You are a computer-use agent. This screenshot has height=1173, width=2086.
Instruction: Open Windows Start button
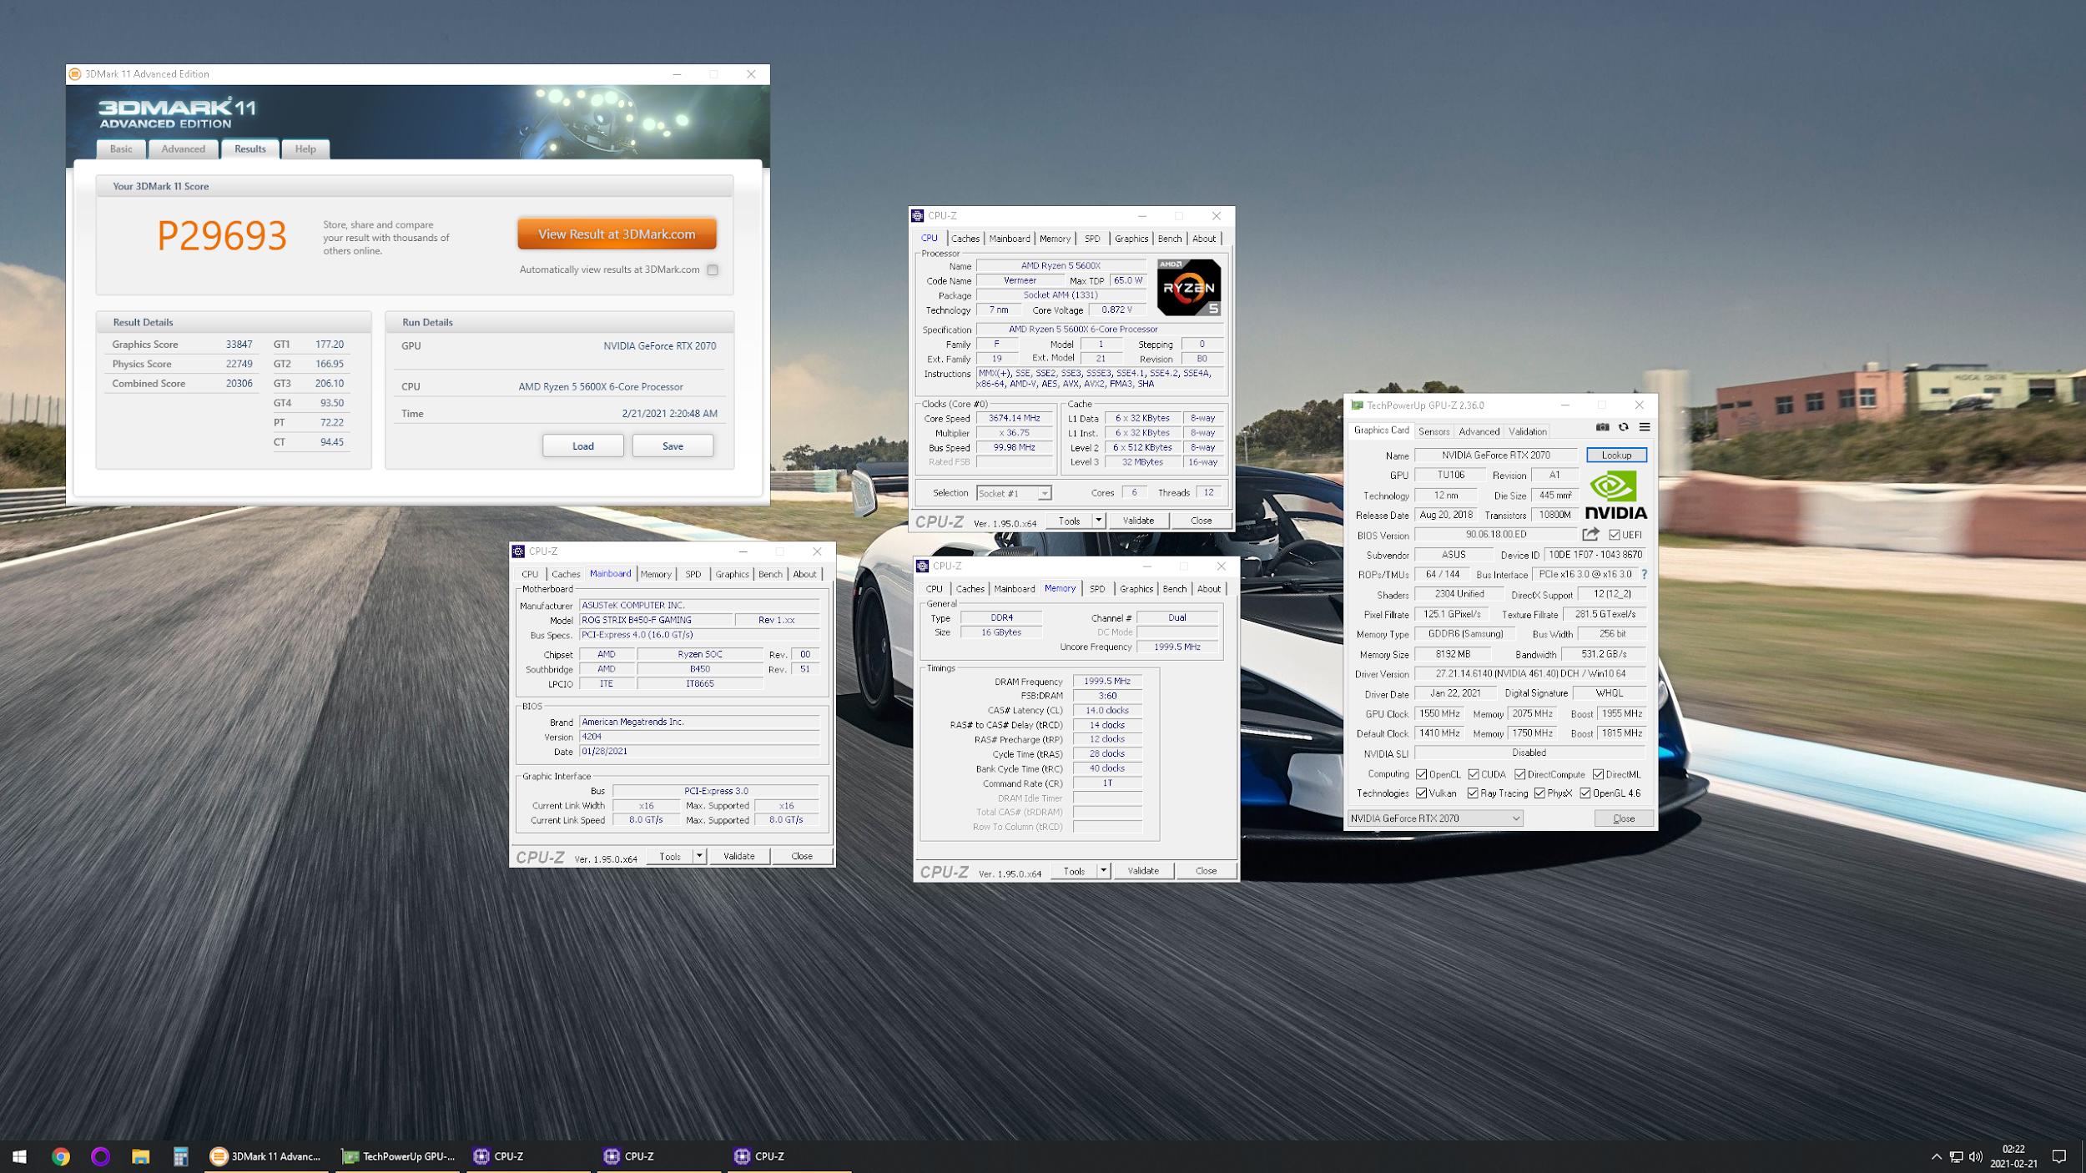click(x=19, y=1156)
